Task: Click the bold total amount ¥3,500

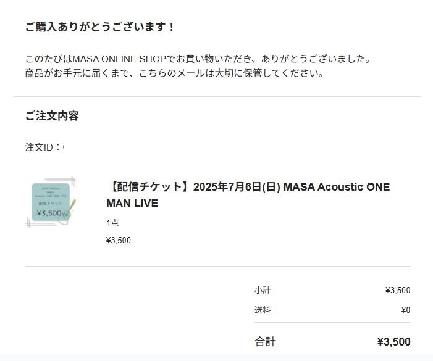Action: click(393, 341)
